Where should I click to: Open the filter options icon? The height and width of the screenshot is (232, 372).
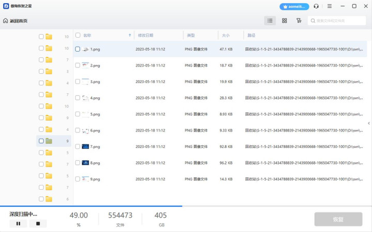[x=299, y=21]
